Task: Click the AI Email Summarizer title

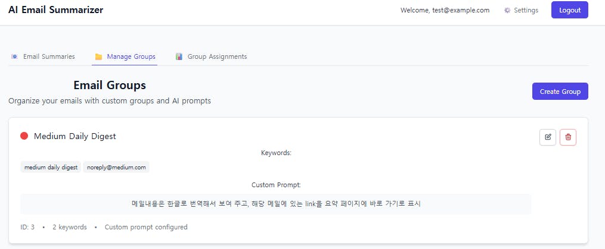Action: point(55,10)
